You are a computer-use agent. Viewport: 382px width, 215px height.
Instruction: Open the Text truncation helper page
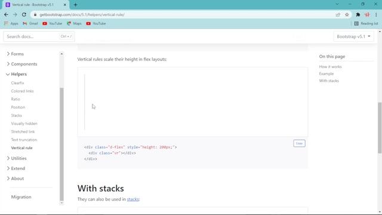coord(24,140)
